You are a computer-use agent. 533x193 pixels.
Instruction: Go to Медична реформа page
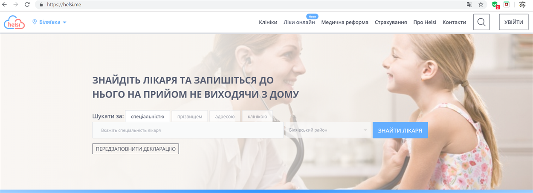345,22
